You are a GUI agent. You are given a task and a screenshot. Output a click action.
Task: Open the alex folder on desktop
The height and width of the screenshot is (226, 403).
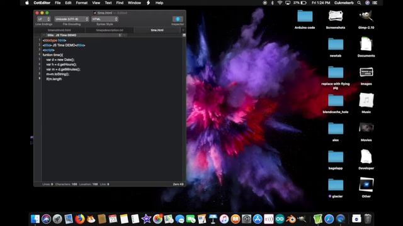336,129
